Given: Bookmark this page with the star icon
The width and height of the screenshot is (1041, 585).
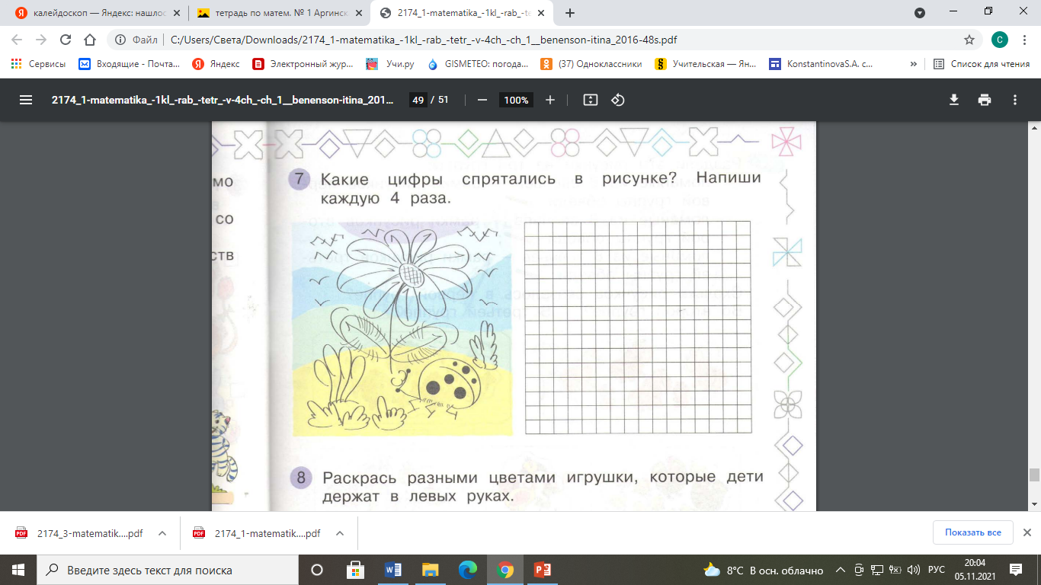Looking at the screenshot, I should tap(969, 40).
